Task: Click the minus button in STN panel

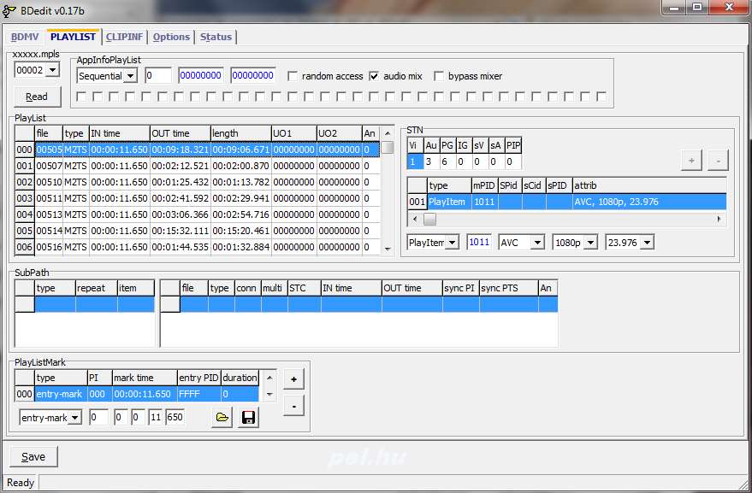Action: (x=718, y=160)
